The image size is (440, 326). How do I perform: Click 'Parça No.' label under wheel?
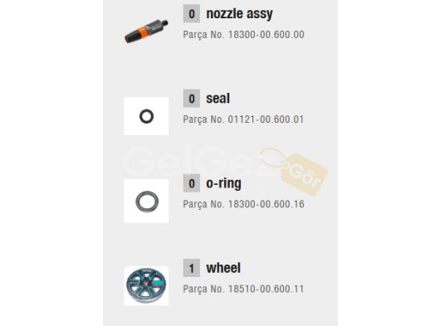click(x=203, y=289)
